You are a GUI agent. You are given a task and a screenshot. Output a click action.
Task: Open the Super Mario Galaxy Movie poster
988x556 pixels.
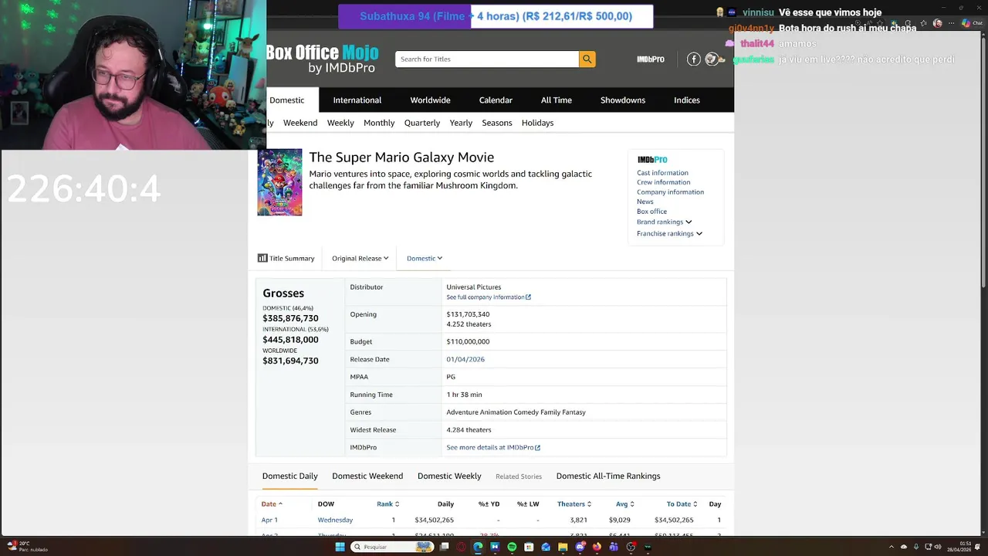279,182
